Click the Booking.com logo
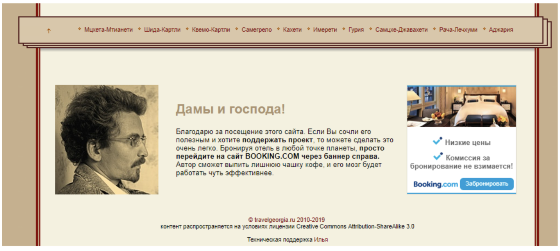This screenshot has height=251, width=560. pyautogui.click(x=435, y=184)
